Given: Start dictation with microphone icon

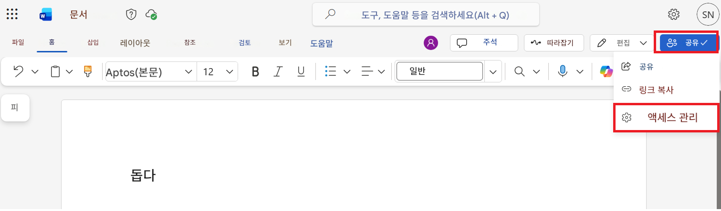Looking at the screenshot, I should 563,71.
